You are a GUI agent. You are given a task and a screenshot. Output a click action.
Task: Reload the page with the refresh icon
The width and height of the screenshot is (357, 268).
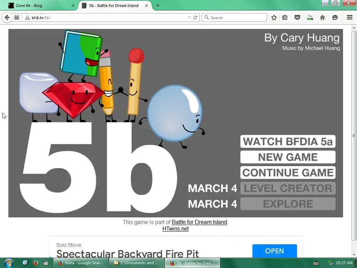pyautogui.click(x=195, y=17)
